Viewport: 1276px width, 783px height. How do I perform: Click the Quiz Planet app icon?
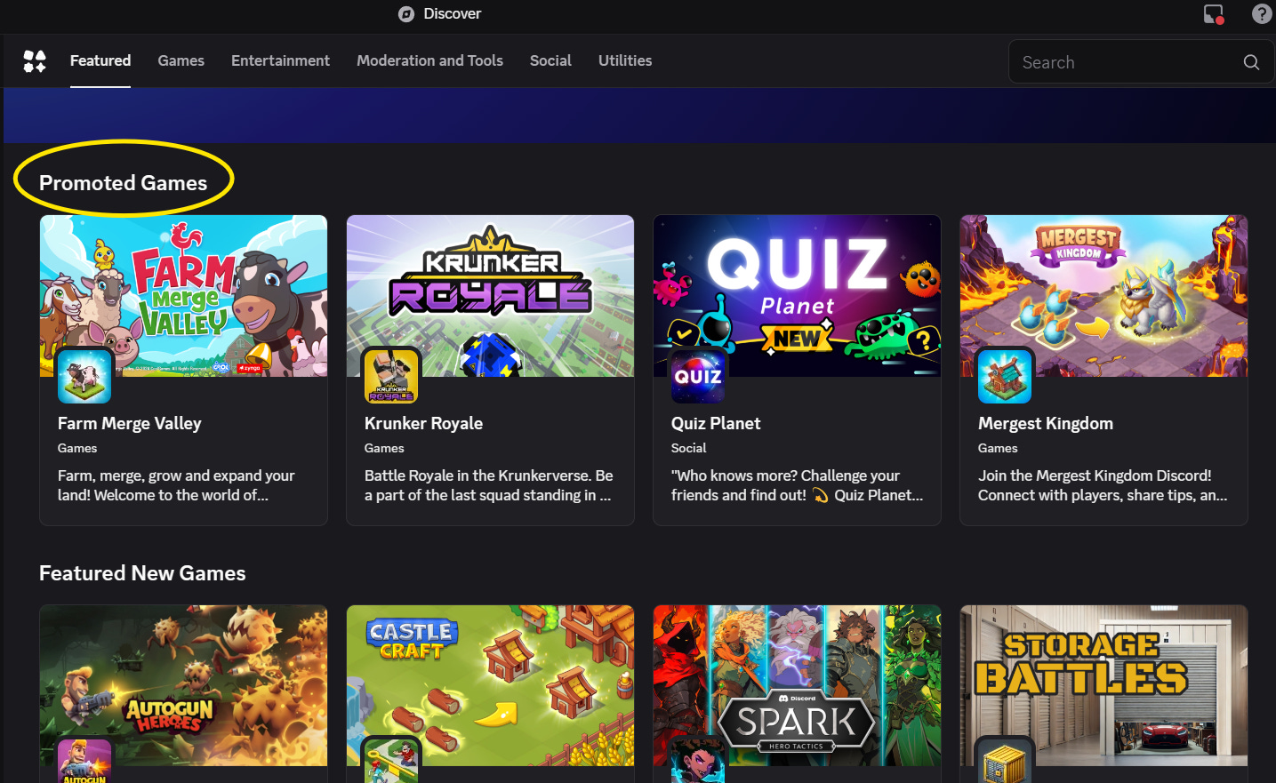[x=698, y=376]
